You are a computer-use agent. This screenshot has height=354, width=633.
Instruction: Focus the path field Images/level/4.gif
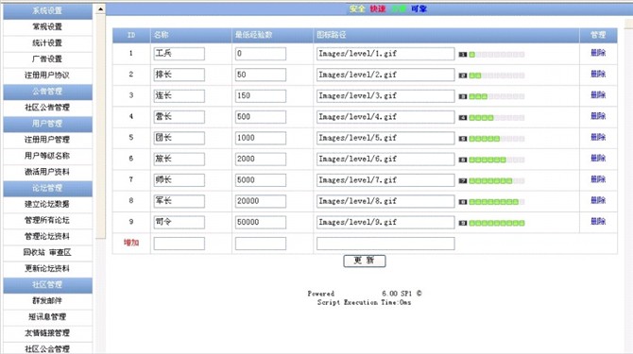point(385,117)
